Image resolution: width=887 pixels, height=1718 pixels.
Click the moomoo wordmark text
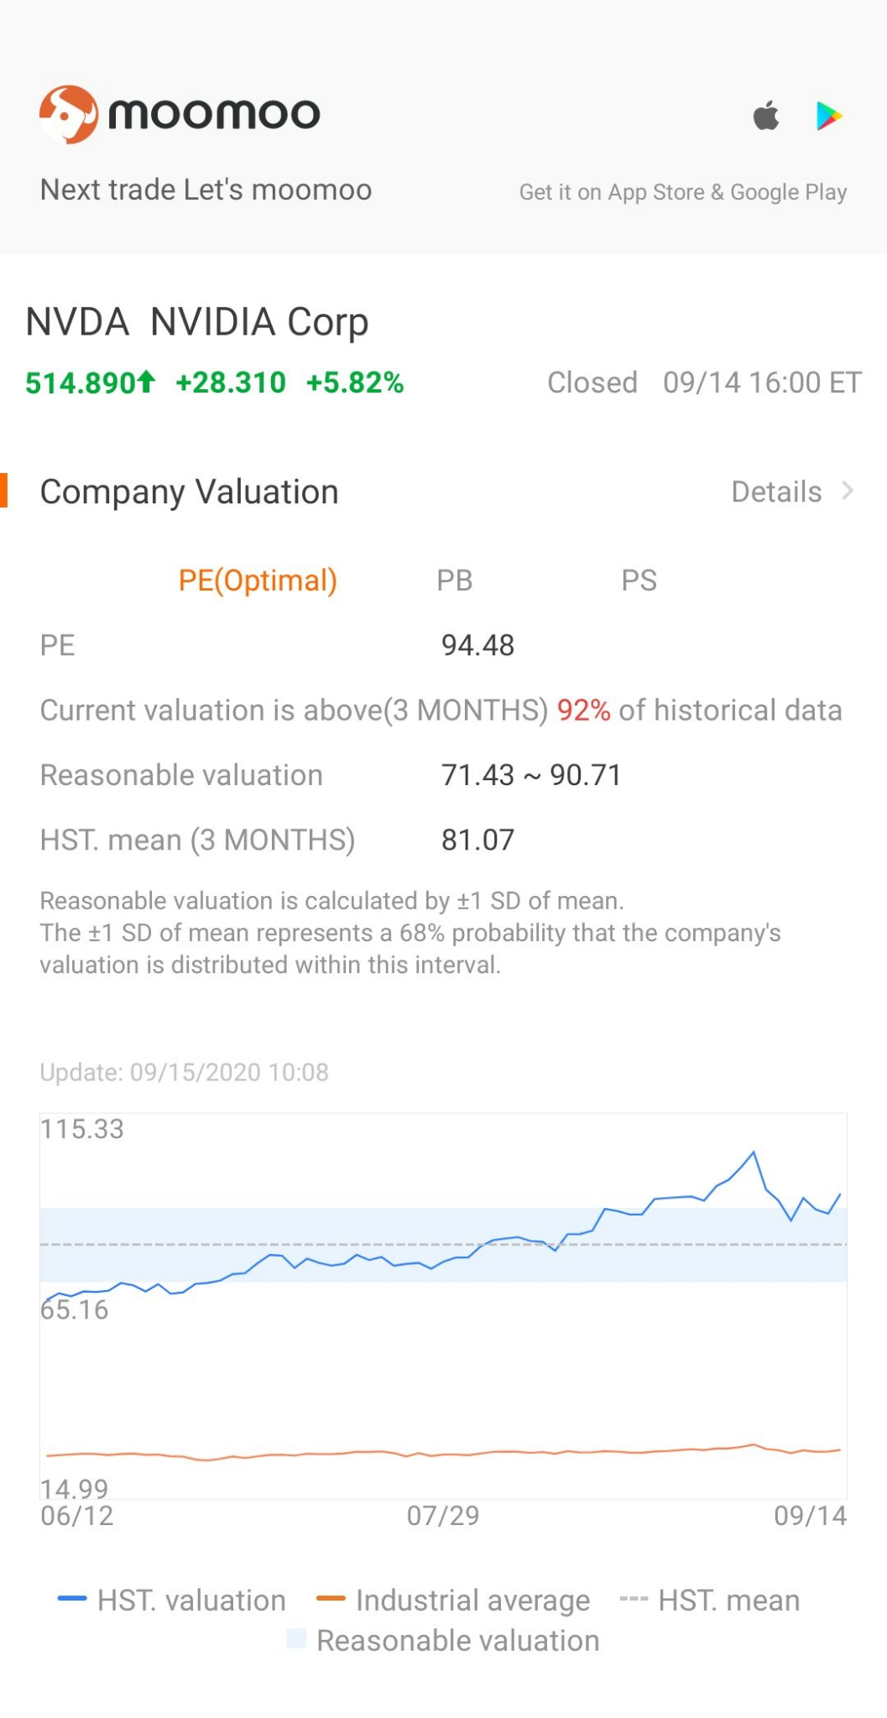click(x=215, y=114)
